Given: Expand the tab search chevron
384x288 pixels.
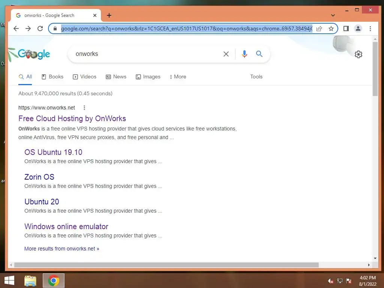Looking at the screenshot, I should pyautogui.click(x=333, y=15).
